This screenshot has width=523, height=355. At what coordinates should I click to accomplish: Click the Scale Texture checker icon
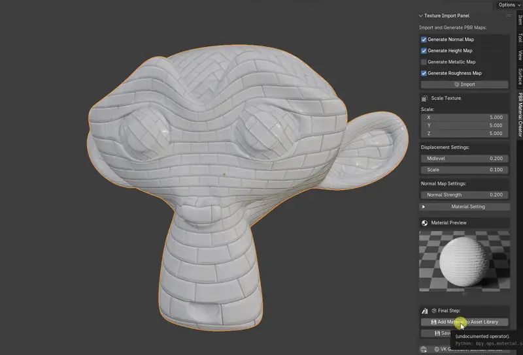pyautogui.click(x=424, y=99)
